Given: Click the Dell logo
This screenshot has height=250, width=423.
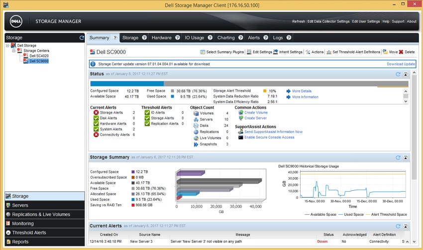Looking at the screenshot, I should [x=16, y=21].
